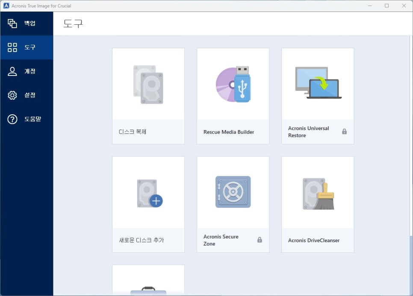Click the gear settings sidebar icon

tap(12, 95)
